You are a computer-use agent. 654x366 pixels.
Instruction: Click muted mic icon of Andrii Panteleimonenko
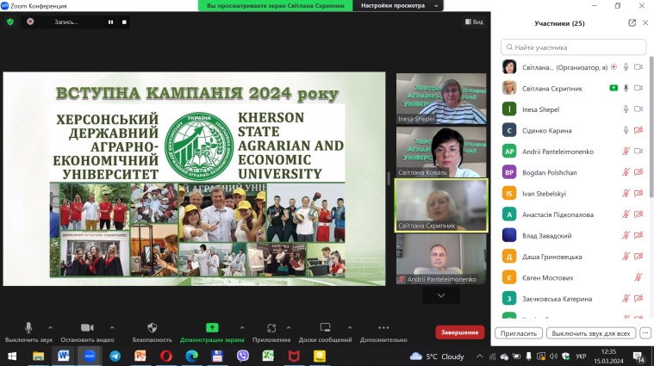pyautogui.click(x=626, y=152)
